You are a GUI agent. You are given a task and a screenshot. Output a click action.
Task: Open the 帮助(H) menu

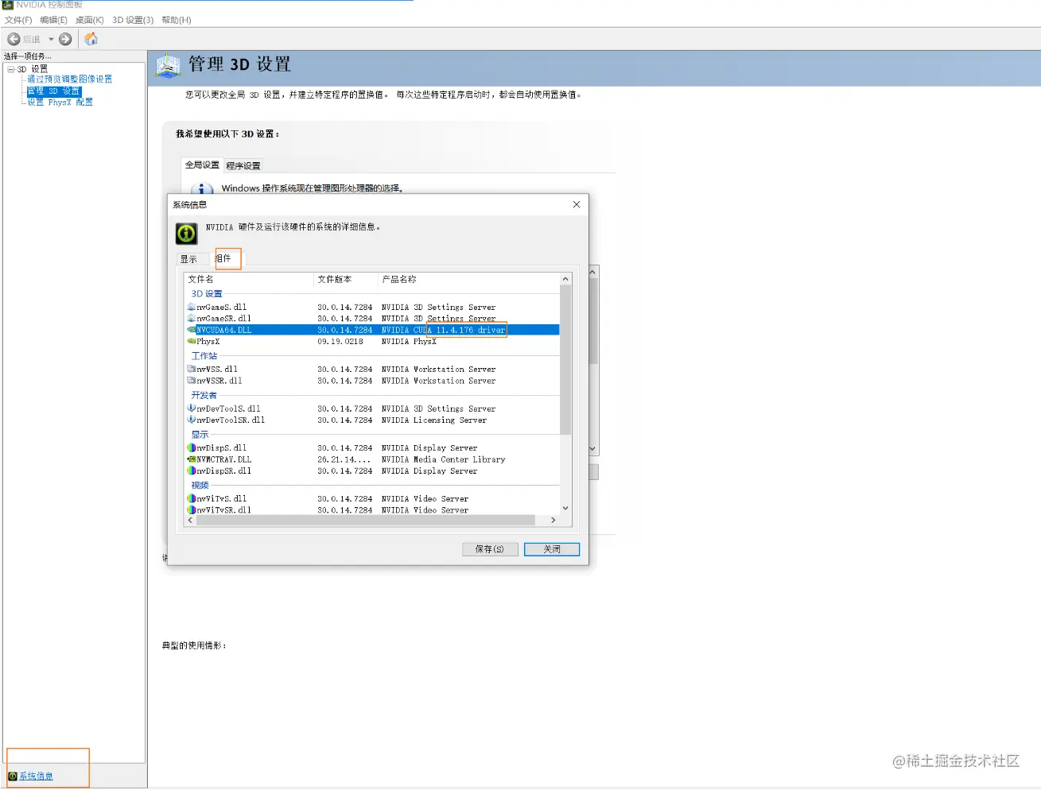tap(176, 20)
